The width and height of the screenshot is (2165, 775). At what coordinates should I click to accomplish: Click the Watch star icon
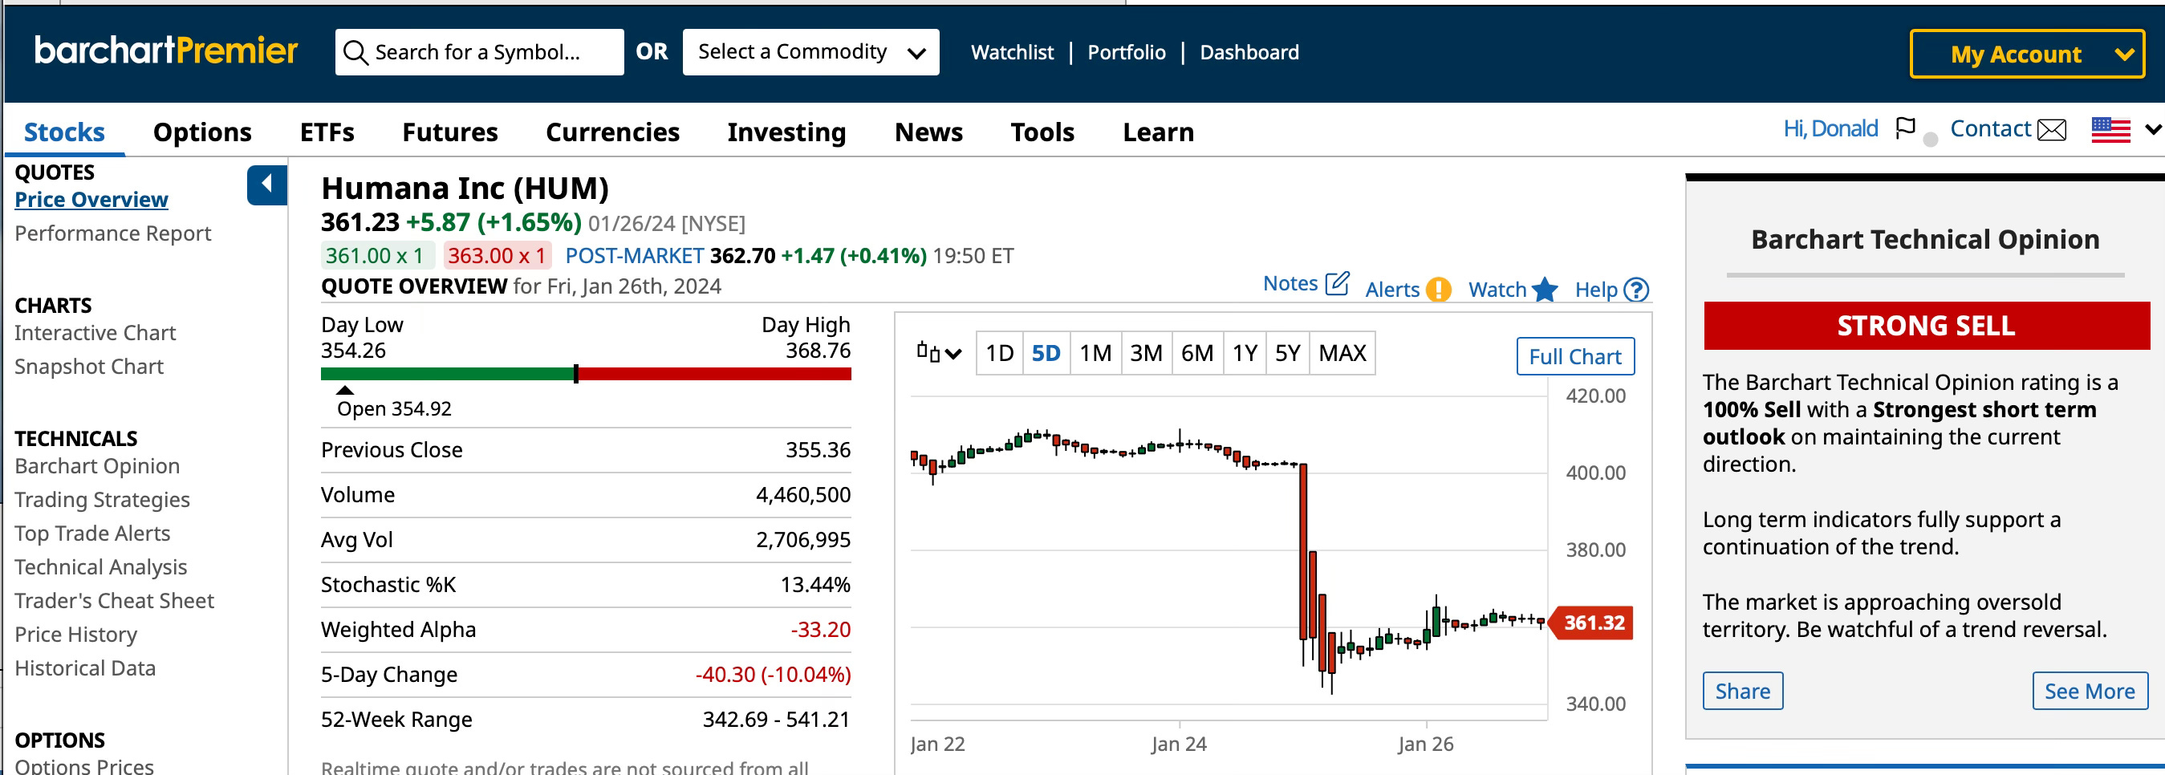click(x=1545, y=289)
